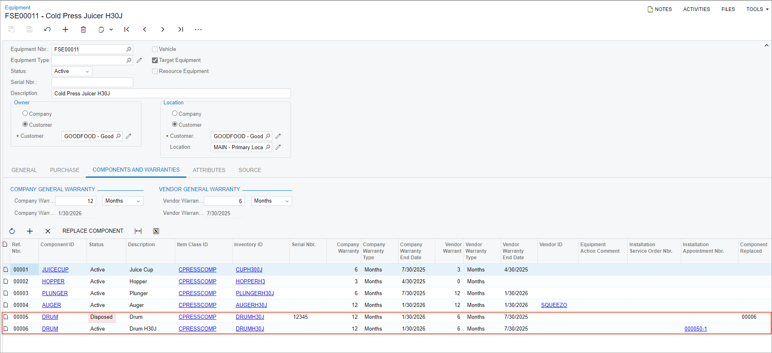Image resolution: width=772 pixels, height=353 pixels.
Task: Go to the first record
Action: point(127,29)
